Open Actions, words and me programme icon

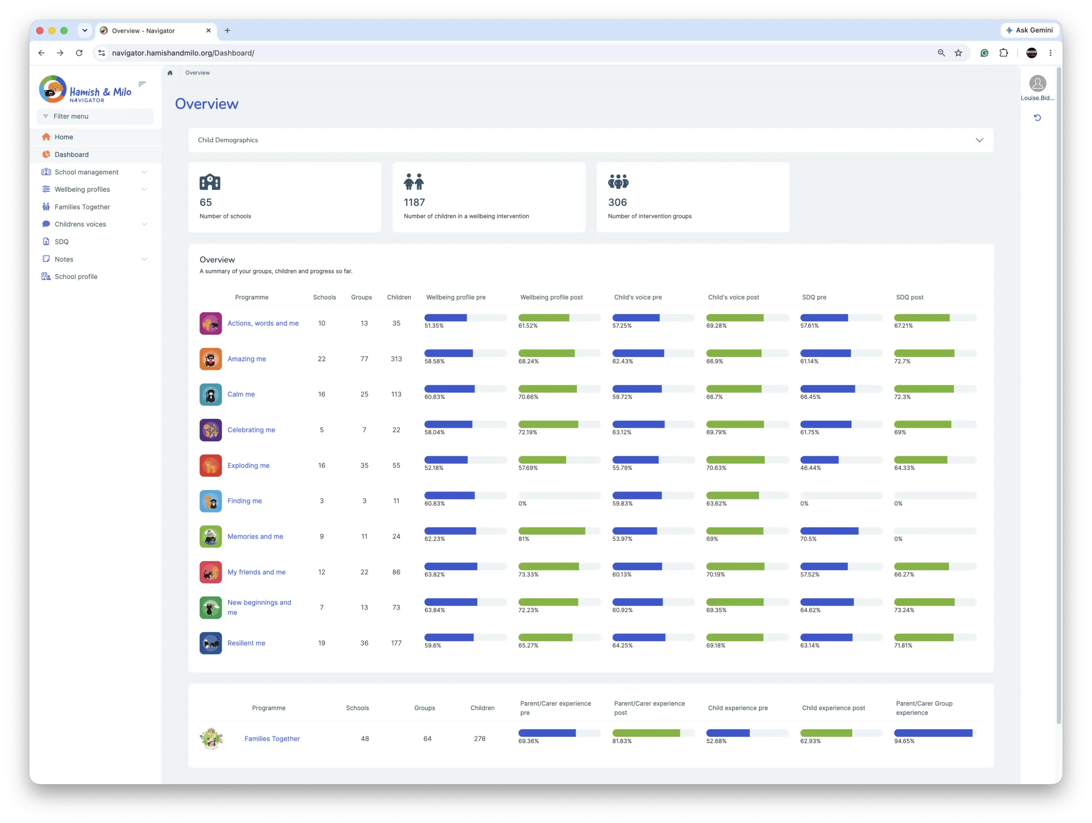(210, 323)
